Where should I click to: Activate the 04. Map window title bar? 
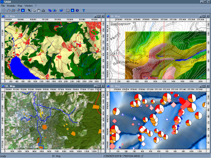[148, 16]
